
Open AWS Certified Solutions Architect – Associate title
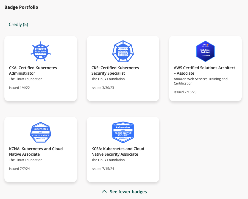pos(204,71)
